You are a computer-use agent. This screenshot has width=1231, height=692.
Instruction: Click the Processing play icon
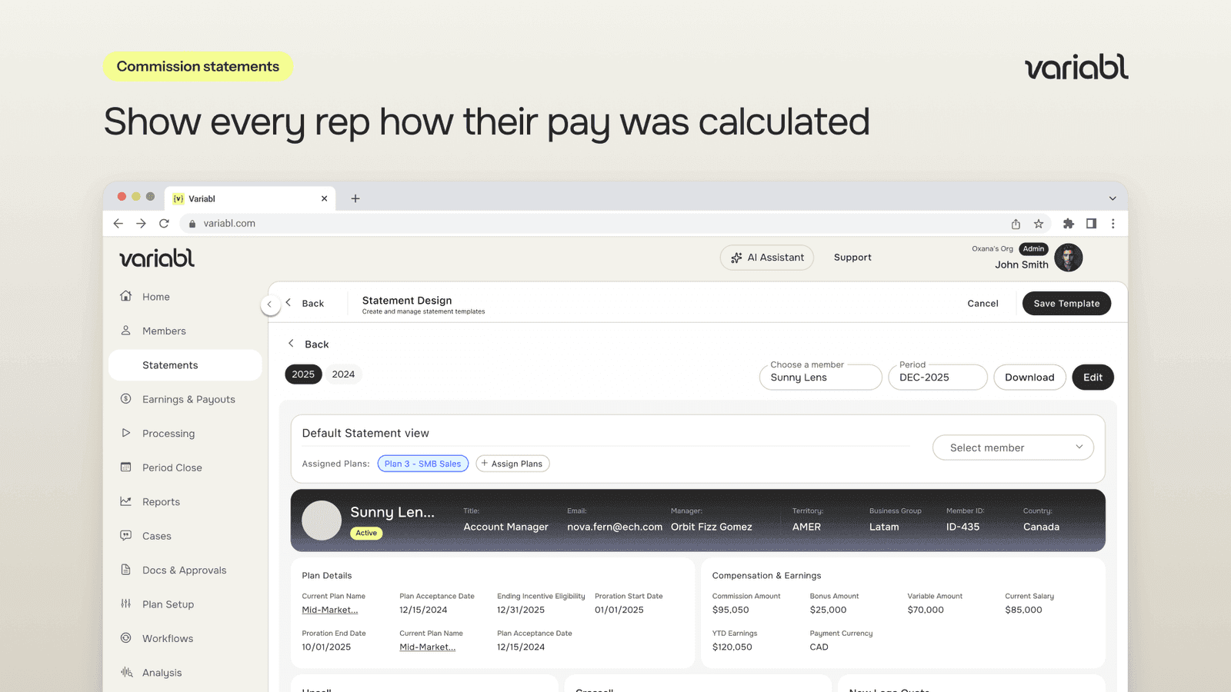point(125,433)
